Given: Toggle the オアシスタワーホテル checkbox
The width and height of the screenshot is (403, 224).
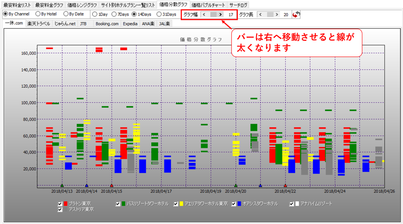Looking at the screenshot, I should pos(233,204).
